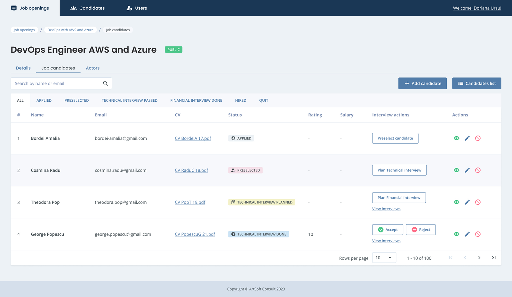Click the TECHNICAL INTERVIEW DONE status badge
This screenshot has height=297, width=512.
pos(259,234)
